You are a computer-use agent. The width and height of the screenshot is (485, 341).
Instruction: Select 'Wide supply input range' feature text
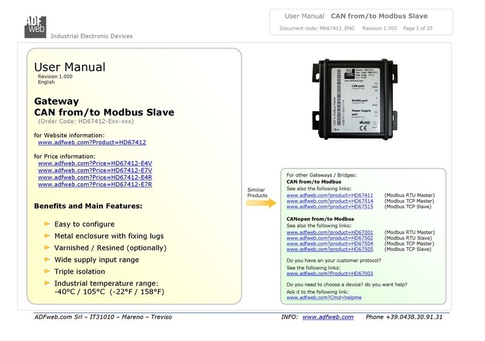(x=97, y=259)
